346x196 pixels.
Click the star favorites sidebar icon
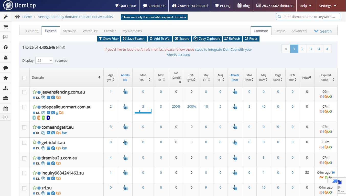(x=5, y=78)
